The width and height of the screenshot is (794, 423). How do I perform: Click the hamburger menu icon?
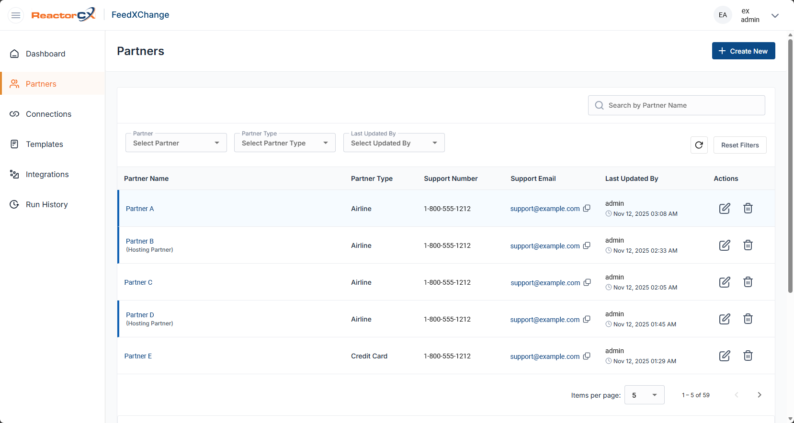tap(16, 15)
